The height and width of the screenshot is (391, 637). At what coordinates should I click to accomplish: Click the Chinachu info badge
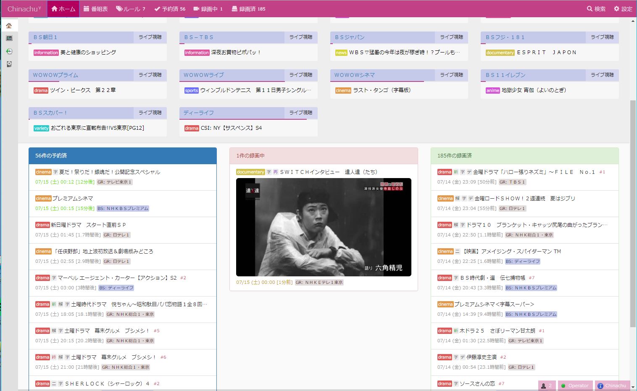coord(612,386)
